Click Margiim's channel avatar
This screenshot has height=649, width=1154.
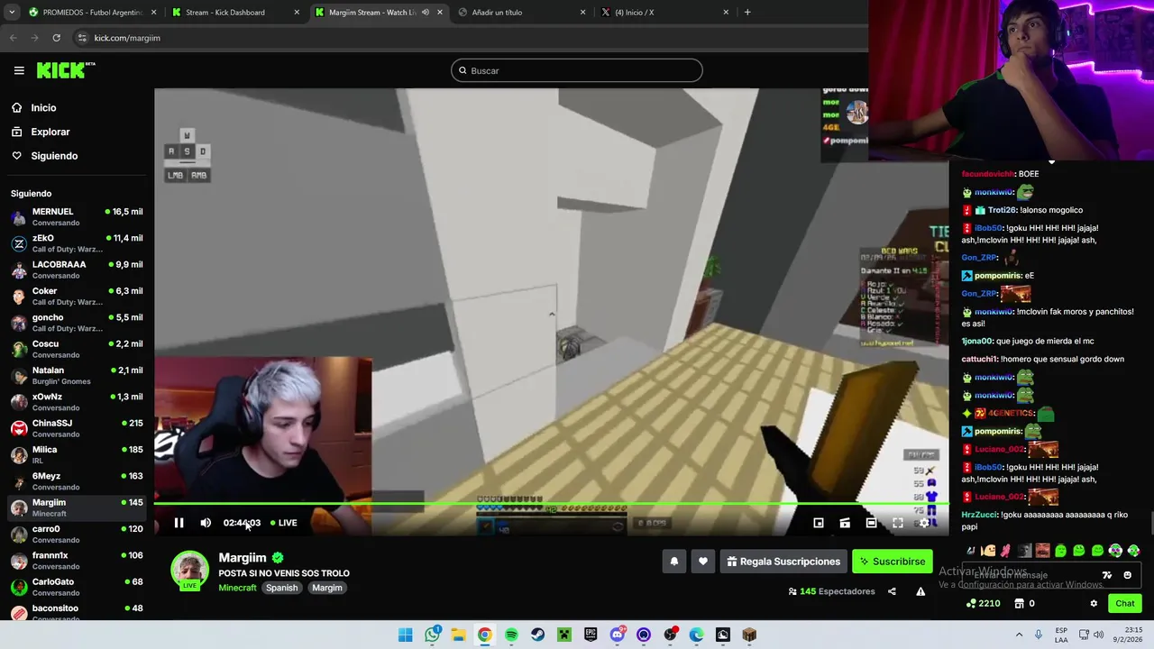click(x=190, y=570)
